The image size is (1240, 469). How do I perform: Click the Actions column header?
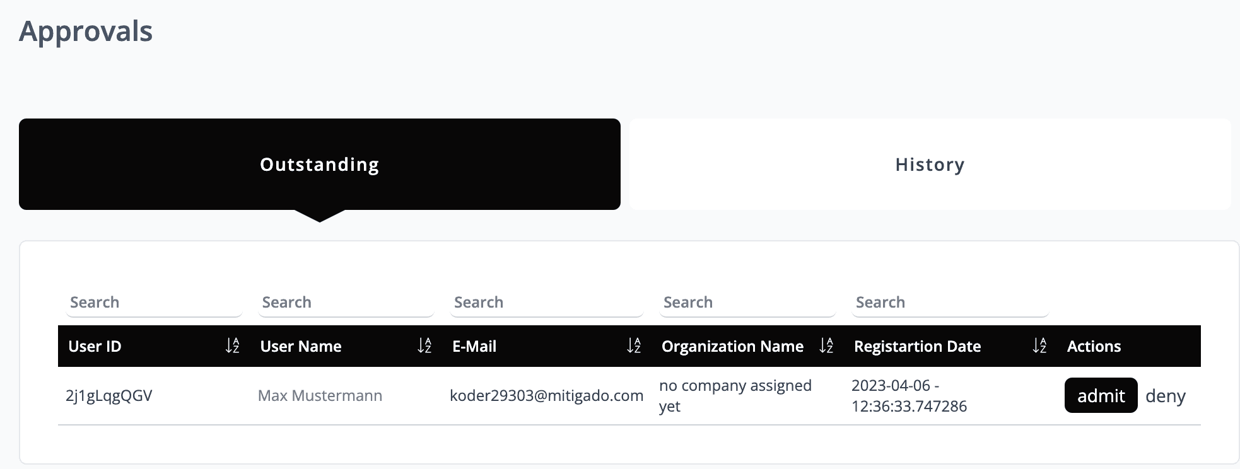1094,346
